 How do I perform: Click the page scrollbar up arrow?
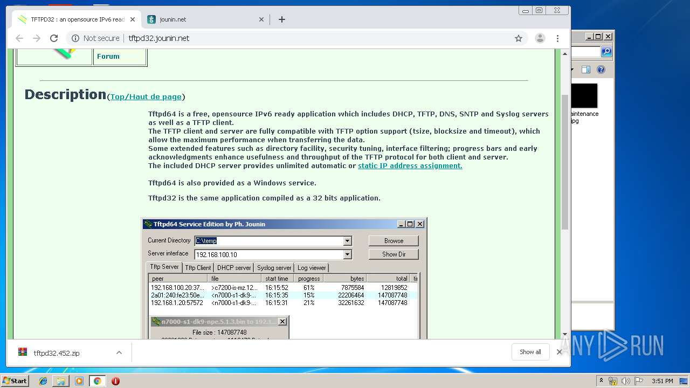565,54
